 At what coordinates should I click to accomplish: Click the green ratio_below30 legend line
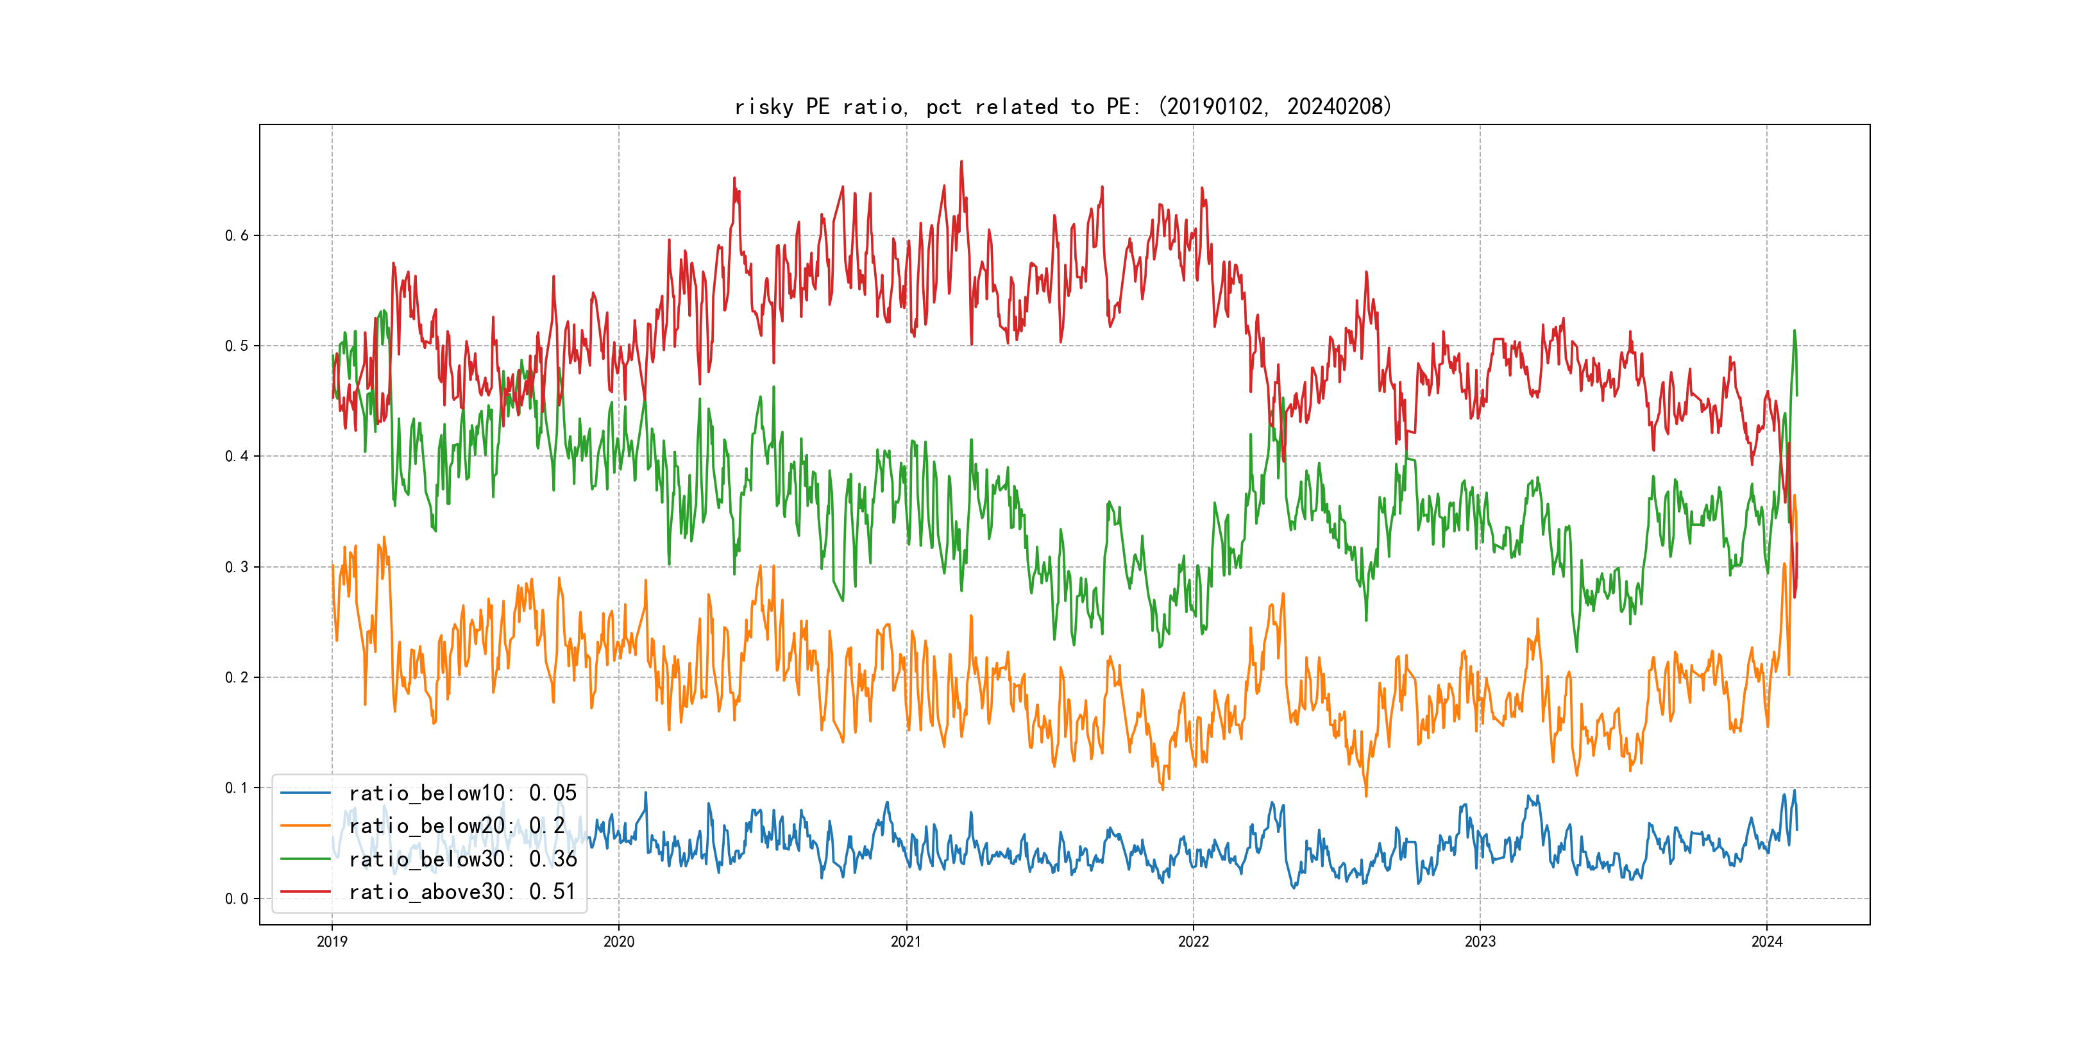pyautogui.click(x=305, y=859)
